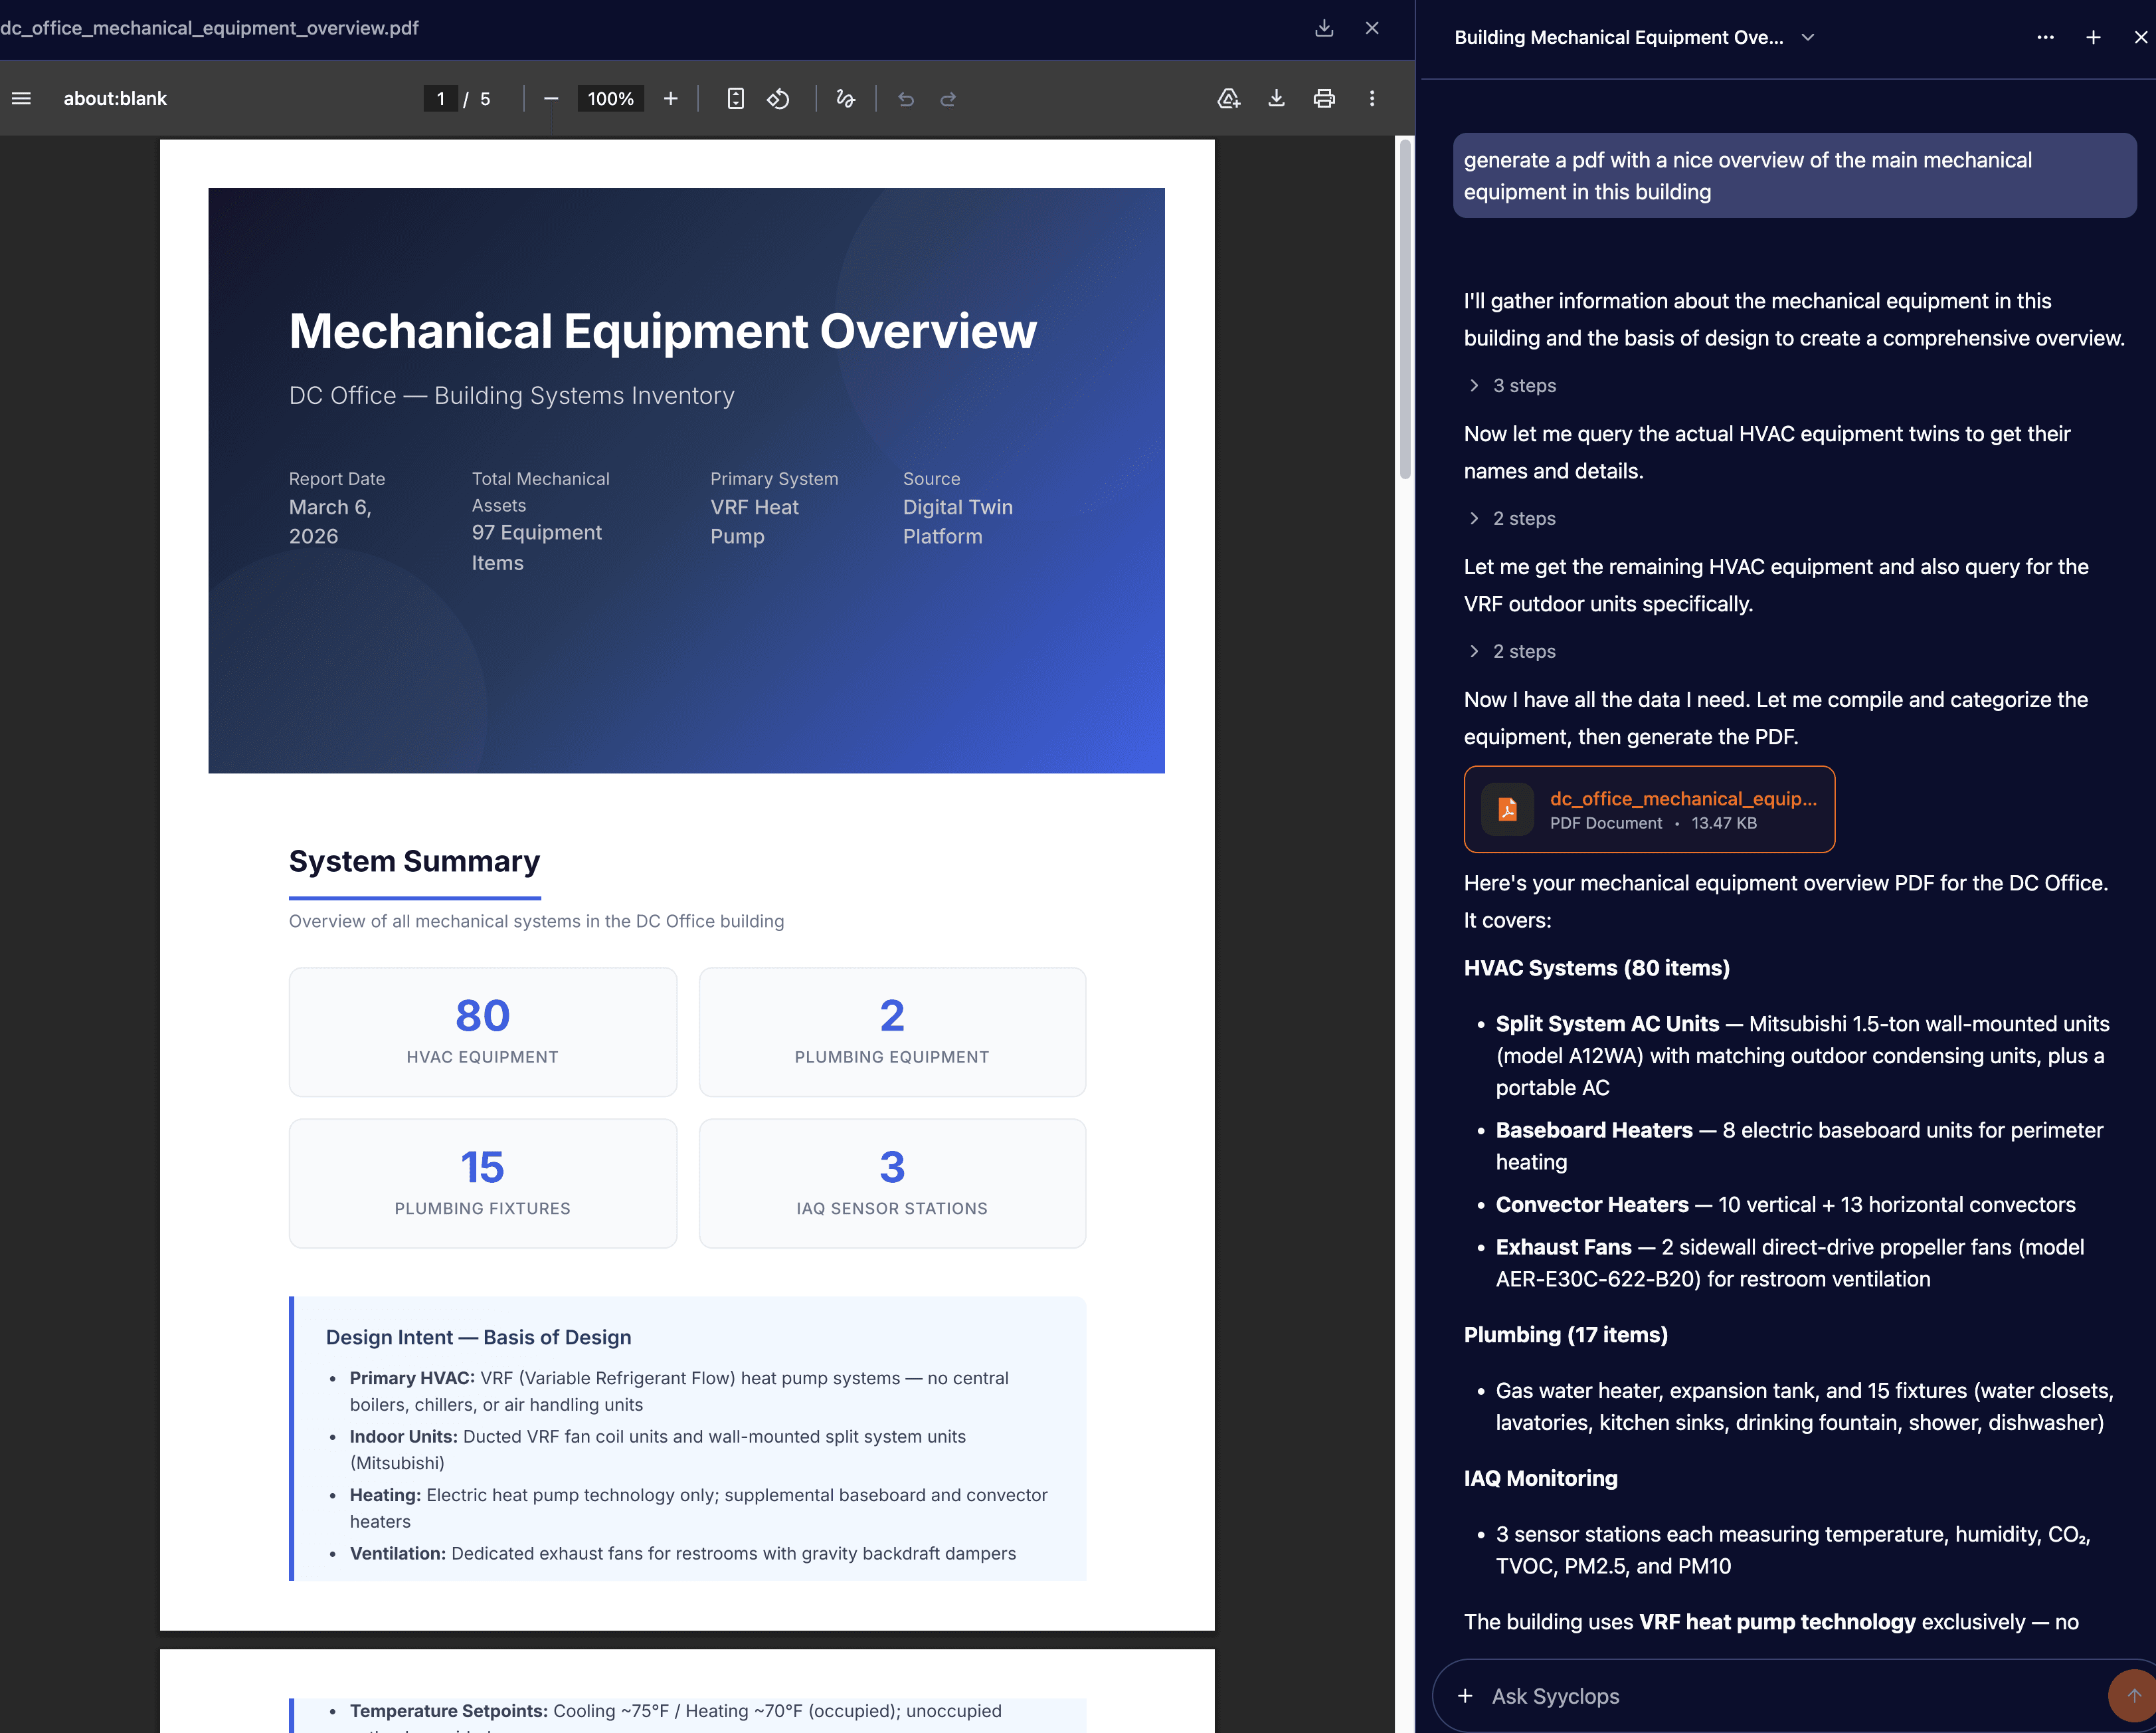
Task: Click 'Baseboard Heaters' bullet text
Action: coord(1594,1131)
